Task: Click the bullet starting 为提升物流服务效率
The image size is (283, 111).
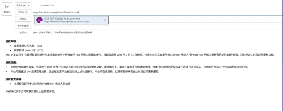Action: click(x=129, y=67)
